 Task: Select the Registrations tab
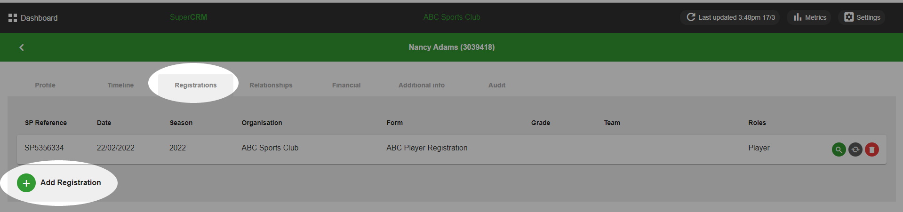tap(196, 85)
